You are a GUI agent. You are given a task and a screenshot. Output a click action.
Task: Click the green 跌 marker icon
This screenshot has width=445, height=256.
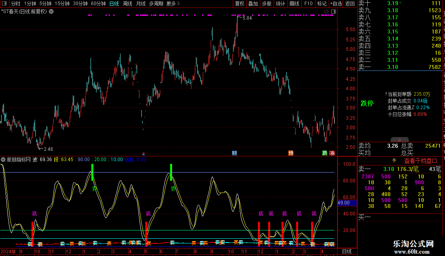[x=325, y=153]
